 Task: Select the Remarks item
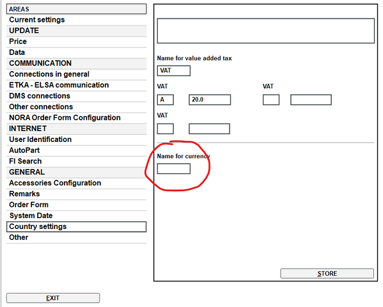coord(76,194)
